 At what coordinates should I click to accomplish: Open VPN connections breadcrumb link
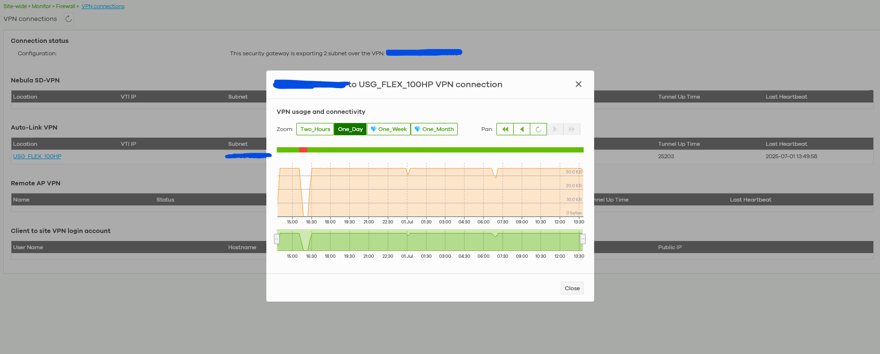coord(103,6)
